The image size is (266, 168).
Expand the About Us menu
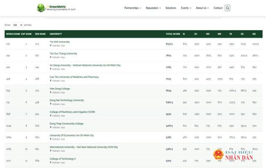click(202, 8)
